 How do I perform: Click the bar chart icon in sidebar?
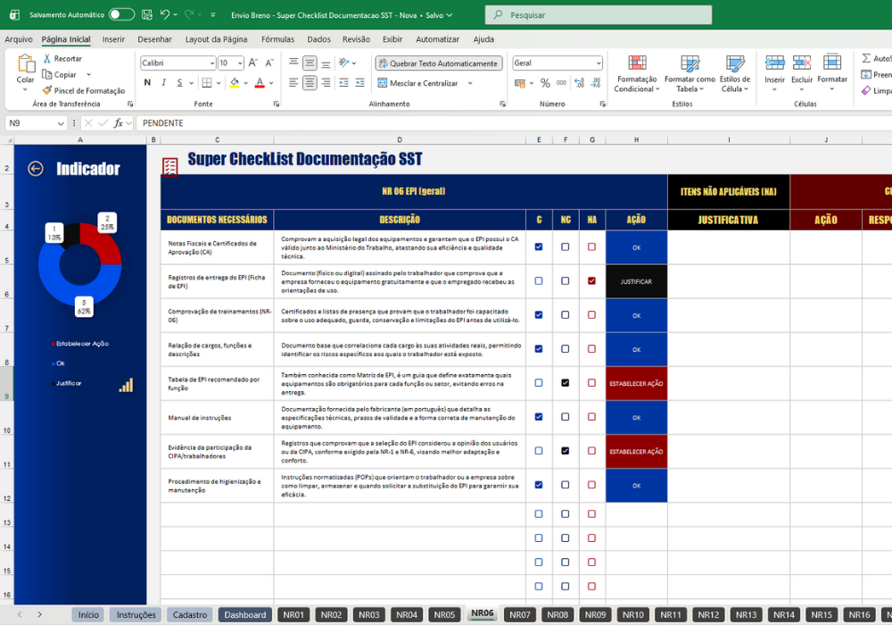coord(126,386)
